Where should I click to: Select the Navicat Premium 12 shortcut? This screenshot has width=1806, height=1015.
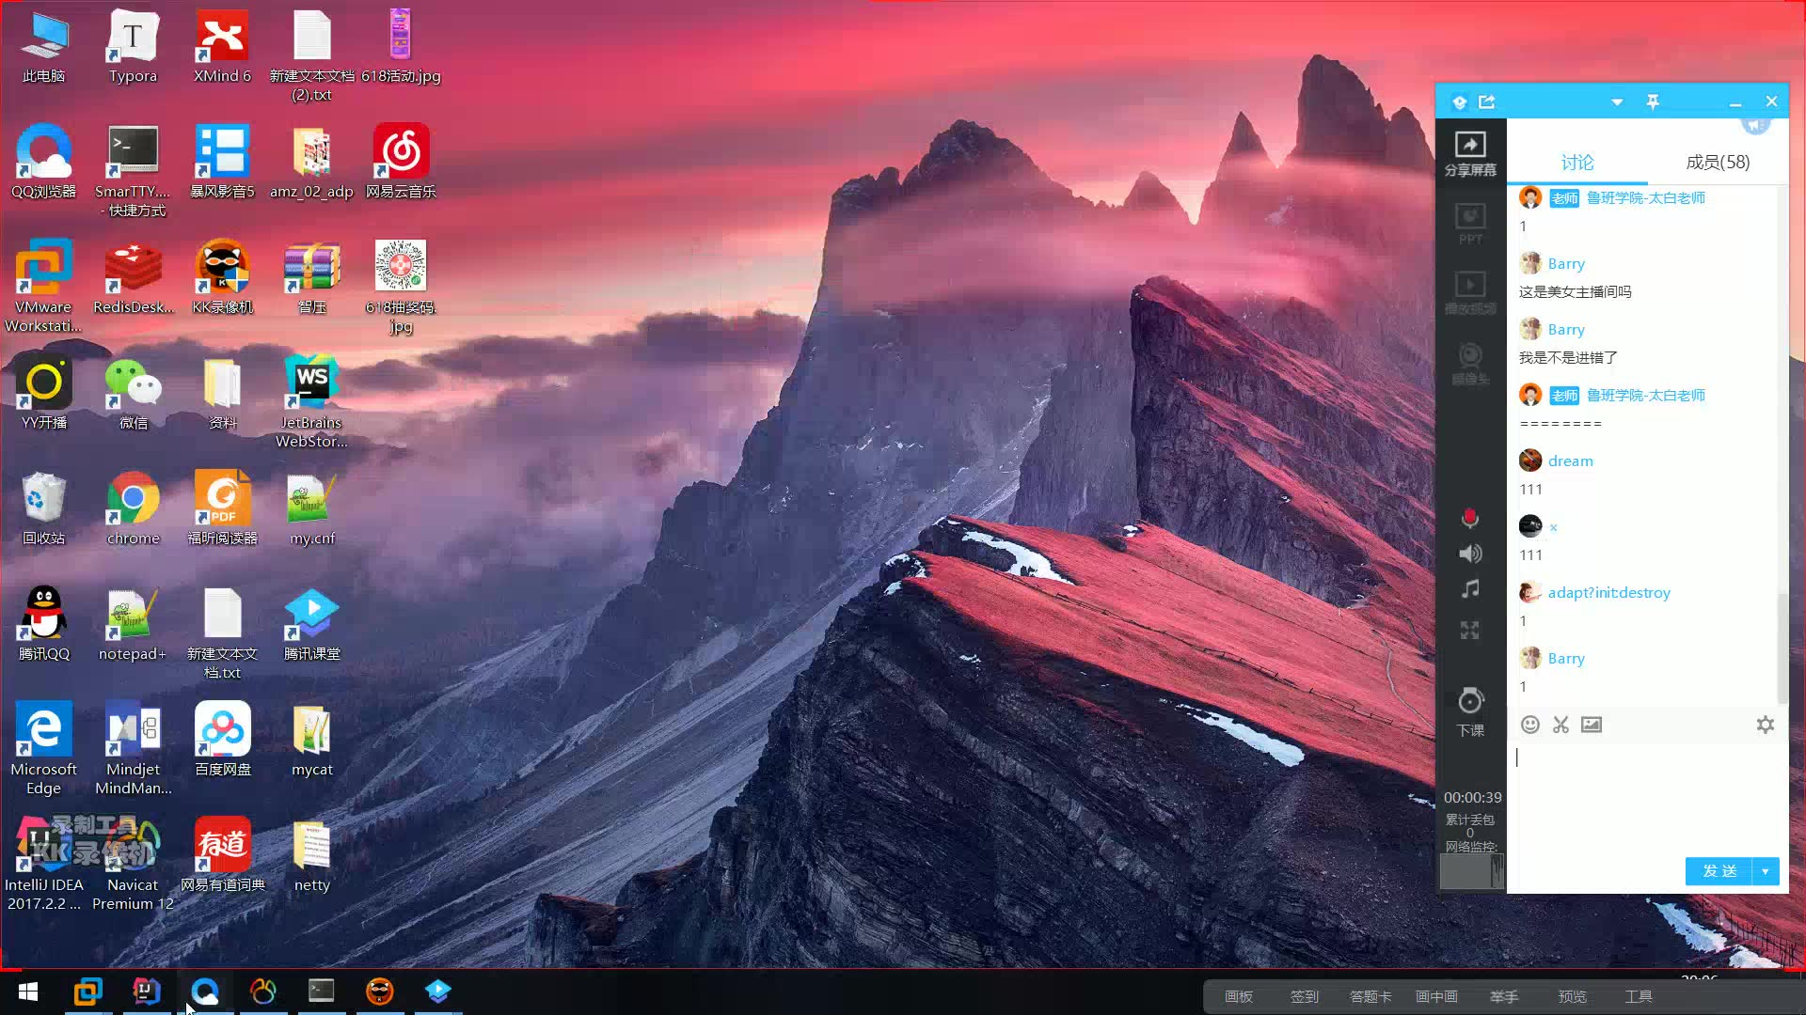[x=133, y=865]
